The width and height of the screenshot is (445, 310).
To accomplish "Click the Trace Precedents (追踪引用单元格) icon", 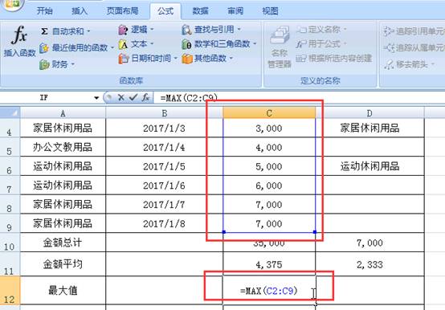I will (x=388, y=31).
